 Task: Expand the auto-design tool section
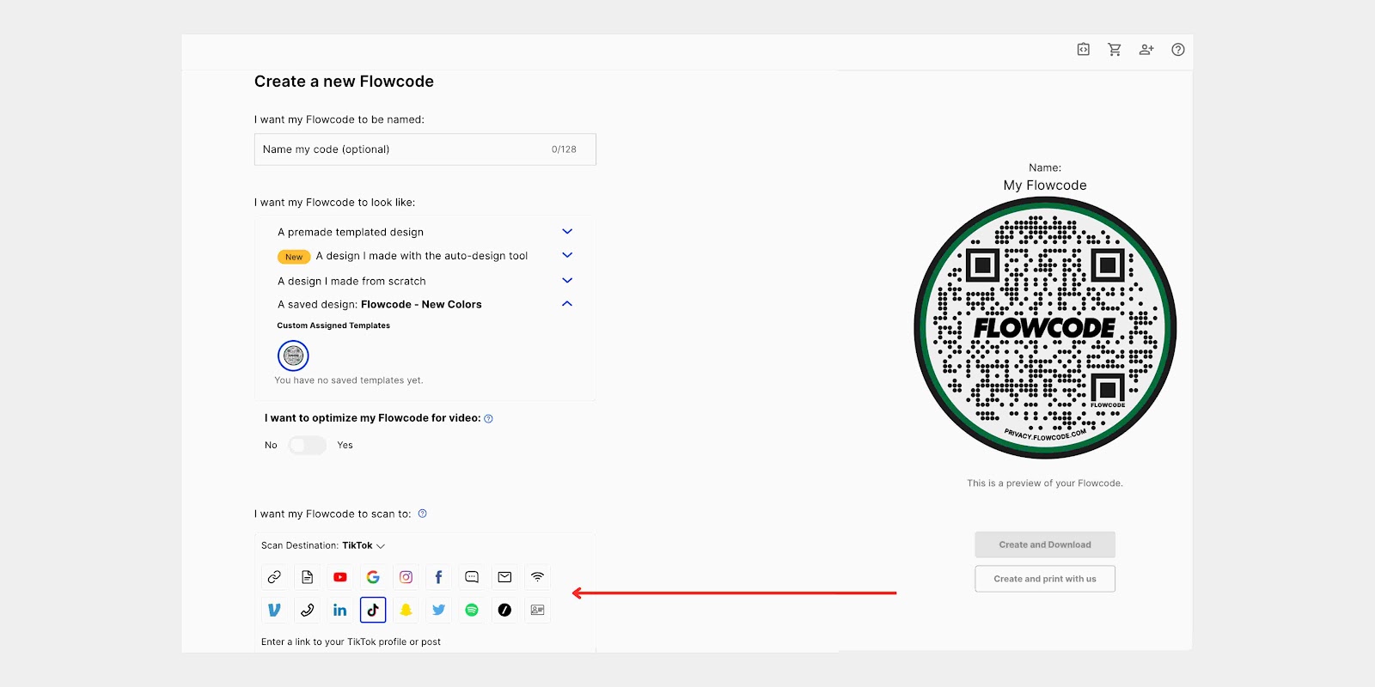tap(567, 255)
